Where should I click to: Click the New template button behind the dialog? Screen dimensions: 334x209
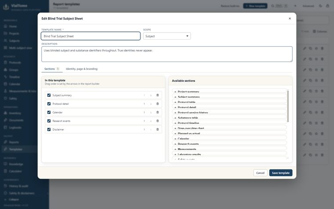255,6
